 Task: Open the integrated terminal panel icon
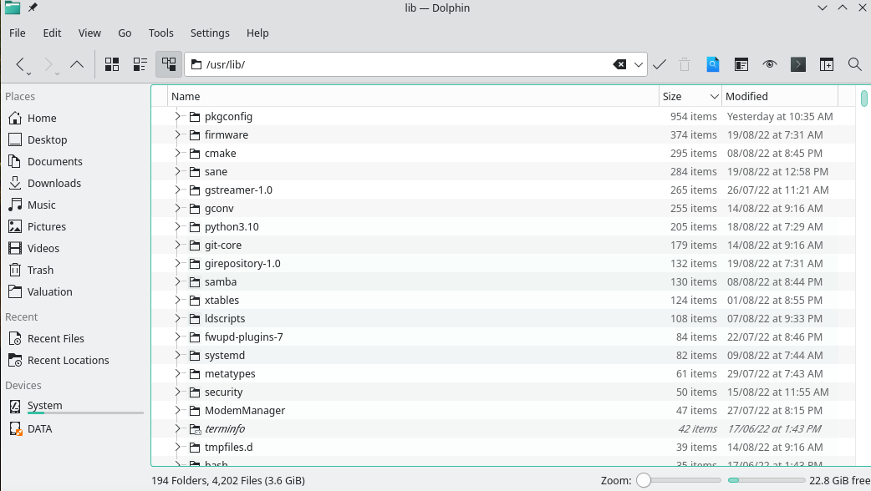pyautogui.click(x=797, y=64)
